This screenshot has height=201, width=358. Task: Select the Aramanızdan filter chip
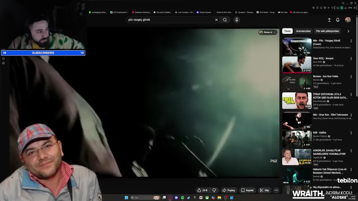303,31
